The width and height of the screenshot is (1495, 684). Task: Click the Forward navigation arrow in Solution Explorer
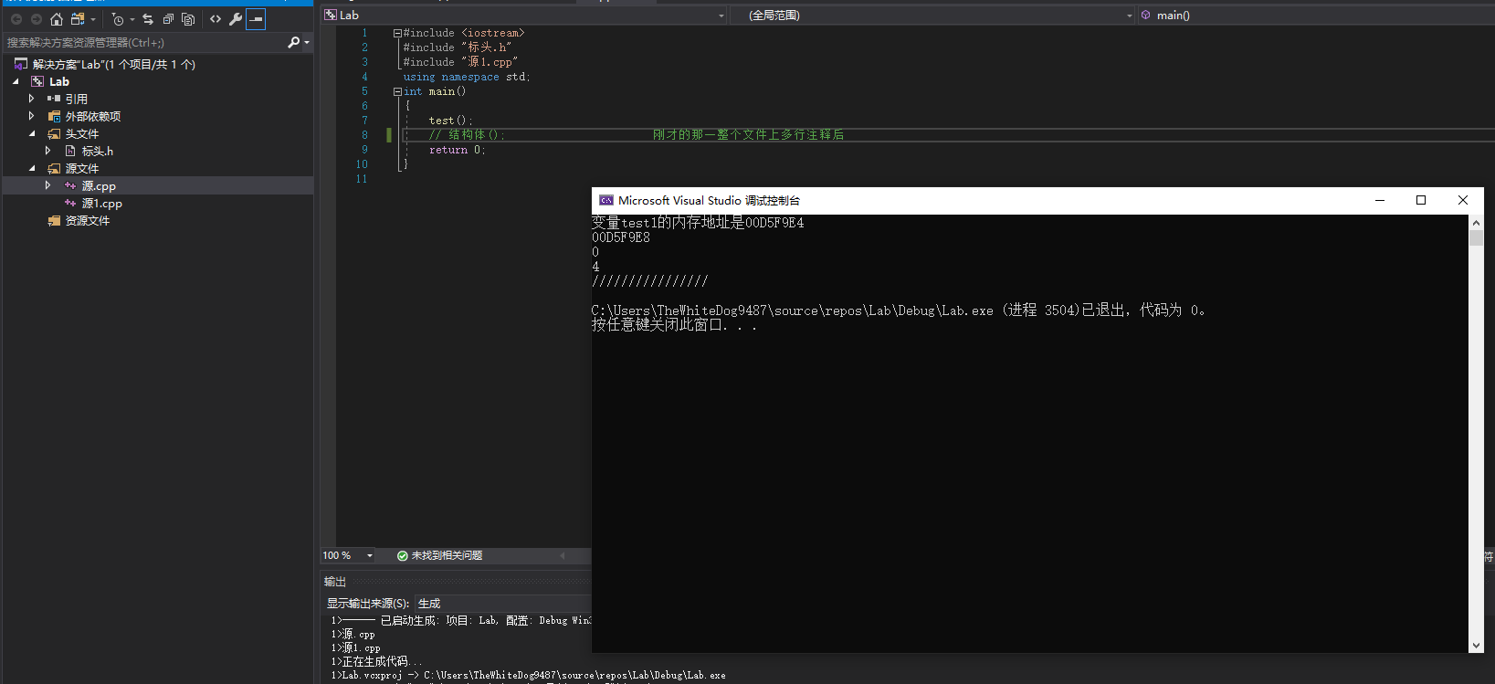[x=37, y=19]
